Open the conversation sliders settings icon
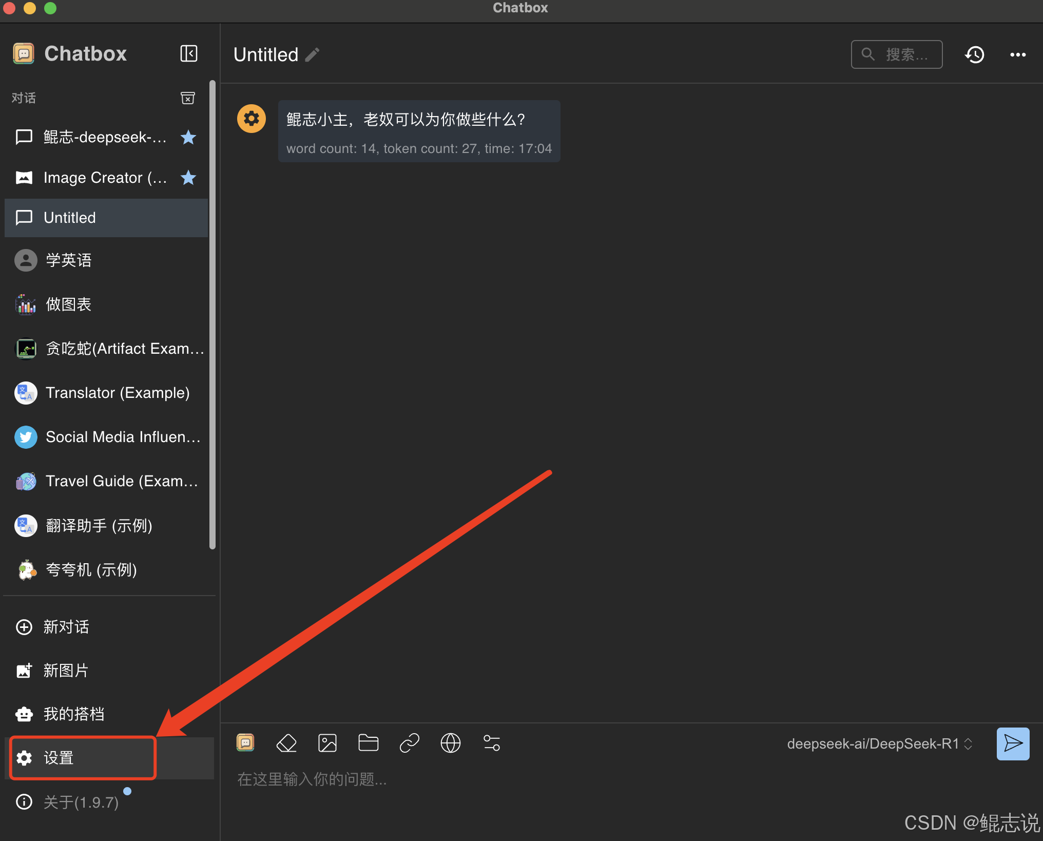1043x841 pixels. [491, 743]
